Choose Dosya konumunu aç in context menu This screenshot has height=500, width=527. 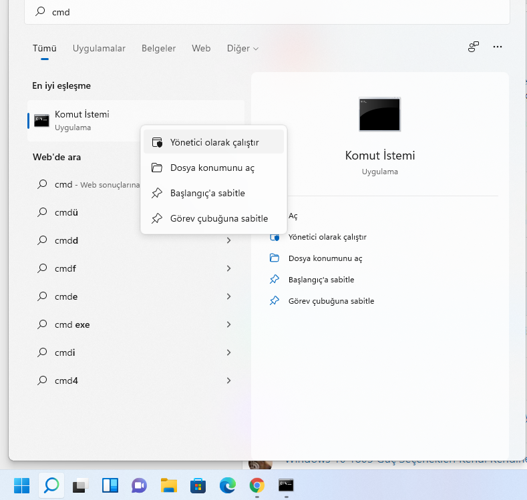pyautogui.click(x=214, y=168)
